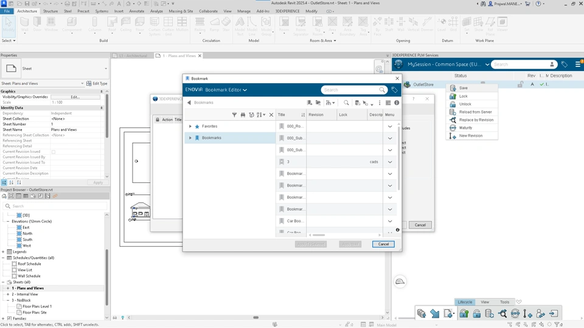
Task: Click the back arrow beside Bookmarks breadcrumb
Action: [189, 103]
